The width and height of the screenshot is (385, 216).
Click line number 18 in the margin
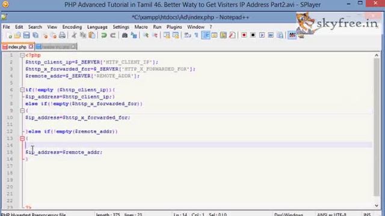pyautogui.click(x=10, y=173)
